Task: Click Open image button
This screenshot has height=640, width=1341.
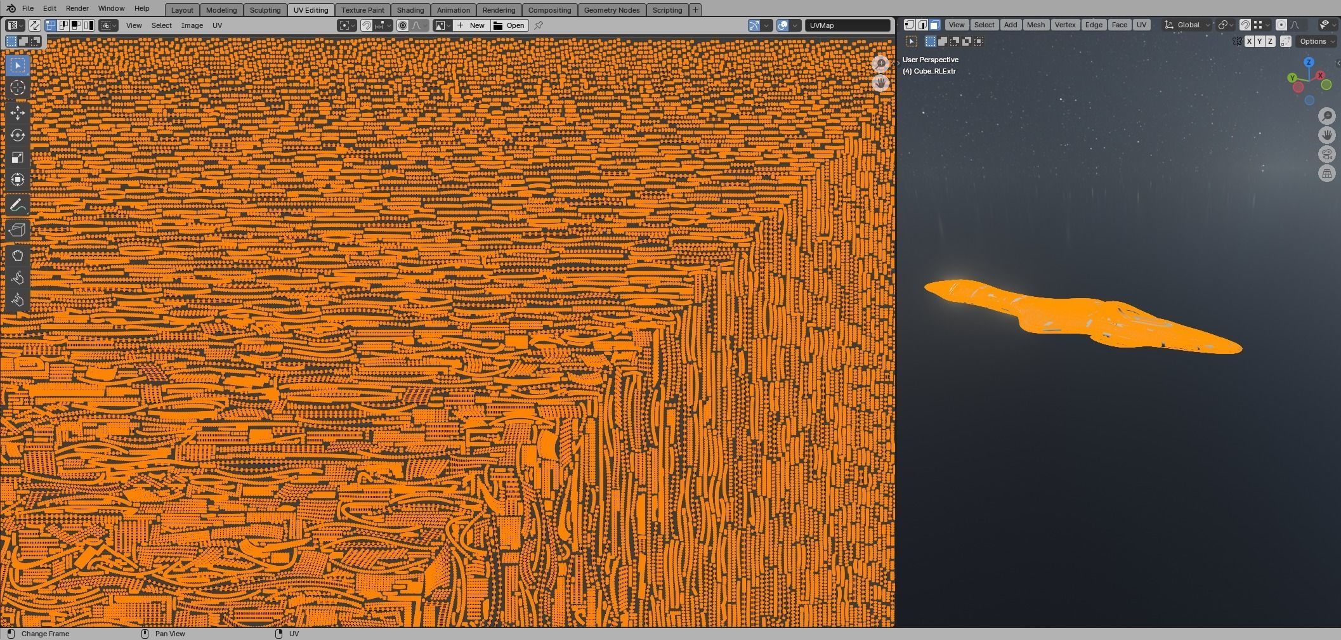Action: coord(509,25)
